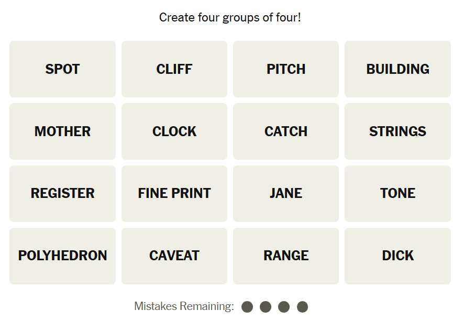Click the CAVEAT word tile
The image size is (463, 321).
[174, 256]
